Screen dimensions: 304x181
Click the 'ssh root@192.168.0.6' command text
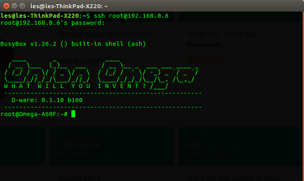click(x=131, y=16)
